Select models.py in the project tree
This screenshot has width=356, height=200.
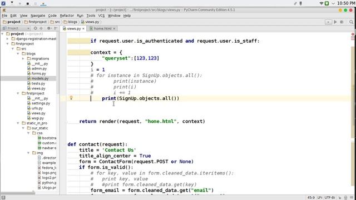pyautogui.click(x=38, y=78)
